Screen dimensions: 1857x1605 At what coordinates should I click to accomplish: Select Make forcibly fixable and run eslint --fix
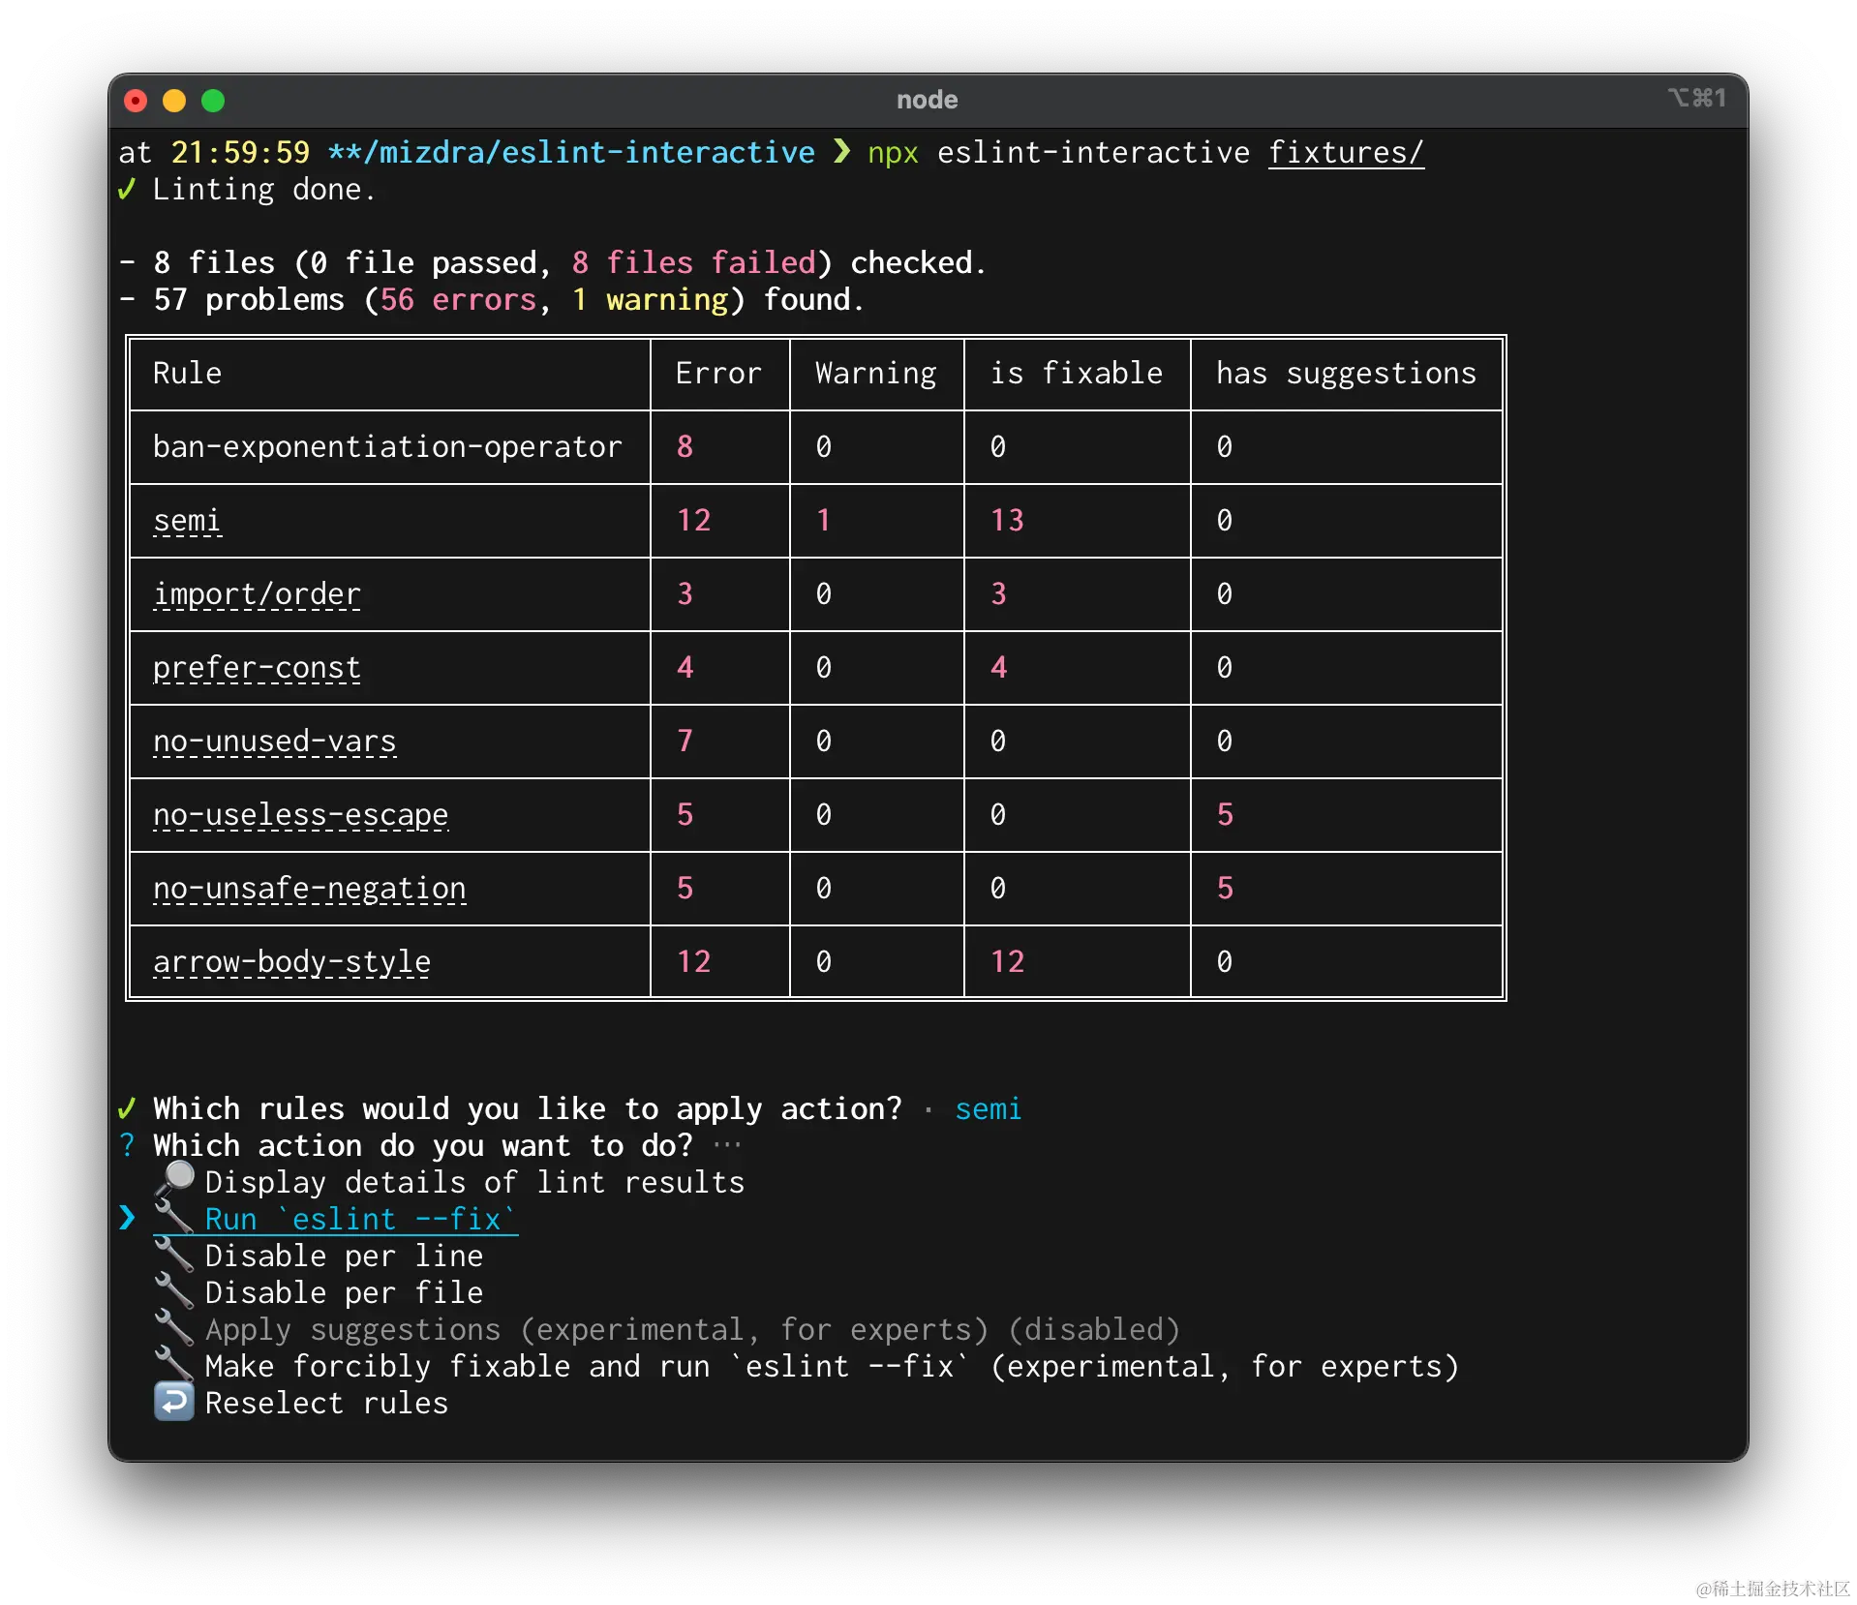(x=831, y=1366)
